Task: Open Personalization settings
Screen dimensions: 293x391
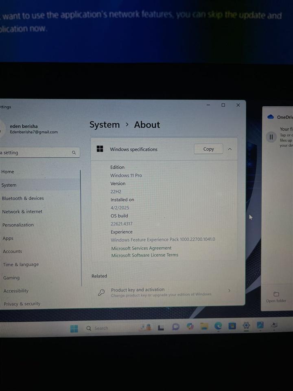Action: tap(40, 225)
